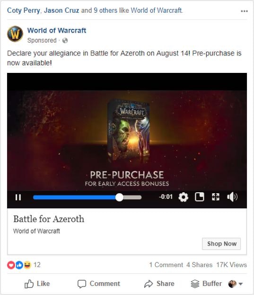This screenshot has width=254, height=295.
Task: Click the Buffer button
Action: point(206,284)
